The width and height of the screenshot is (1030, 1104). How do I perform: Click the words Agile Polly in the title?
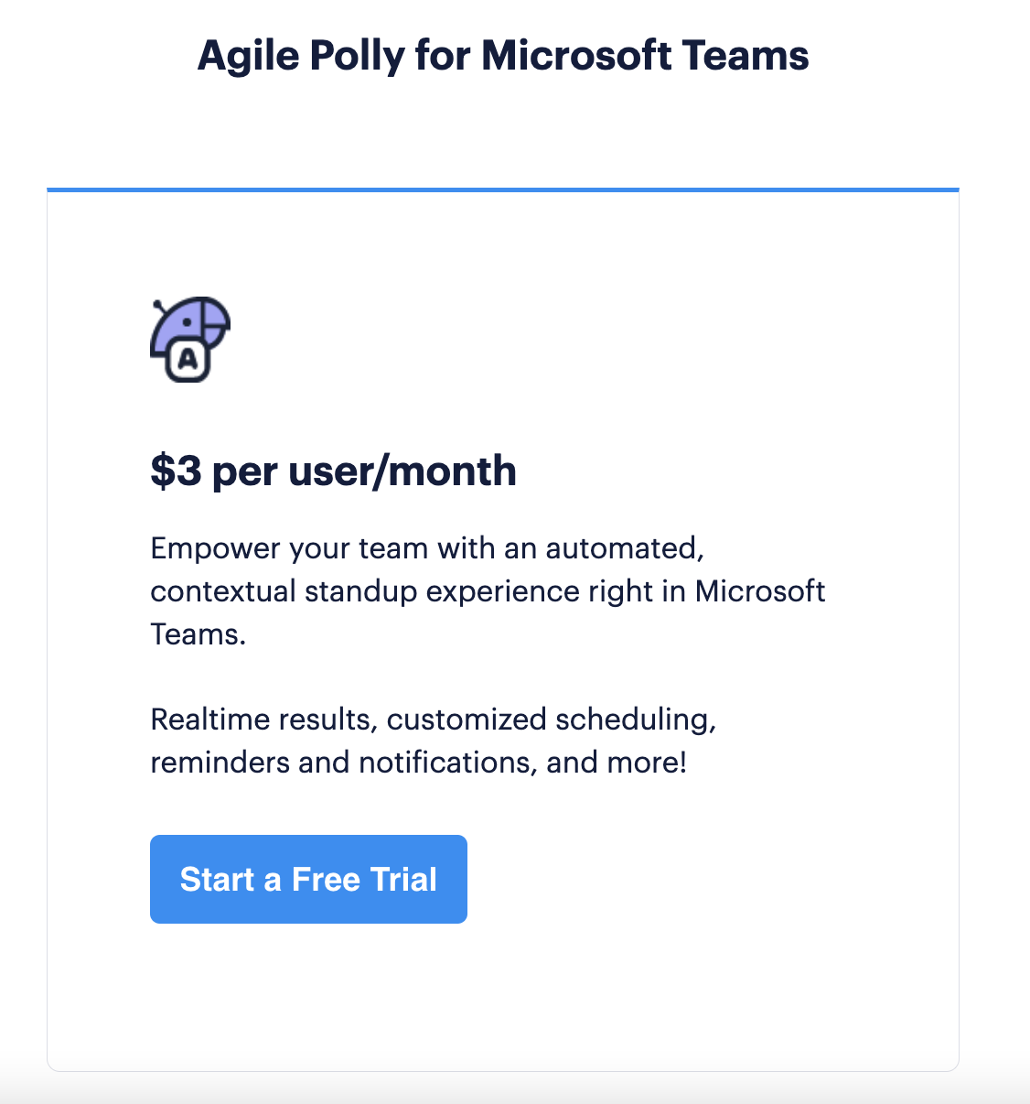pos(301,55)
